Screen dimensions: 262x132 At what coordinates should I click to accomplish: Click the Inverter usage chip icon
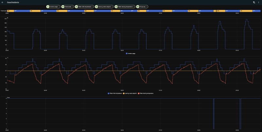(x=48, y=7)
